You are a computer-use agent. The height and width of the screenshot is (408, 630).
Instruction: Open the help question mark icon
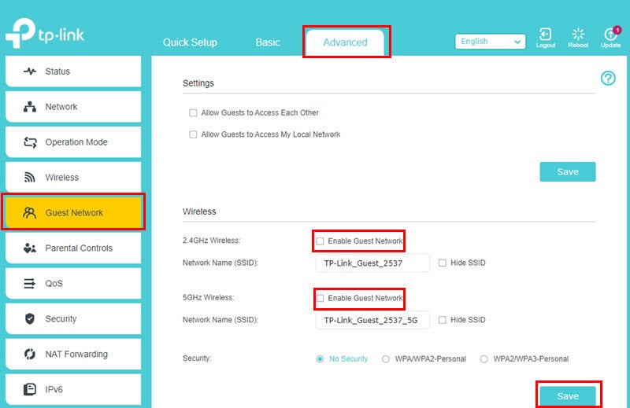click(608, 79)
